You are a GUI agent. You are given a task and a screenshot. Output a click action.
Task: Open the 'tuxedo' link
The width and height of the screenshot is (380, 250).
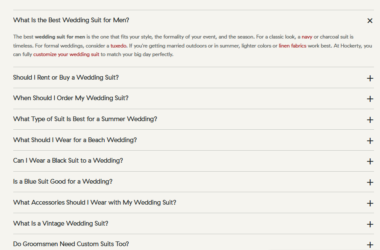click(x=118, y=46)
